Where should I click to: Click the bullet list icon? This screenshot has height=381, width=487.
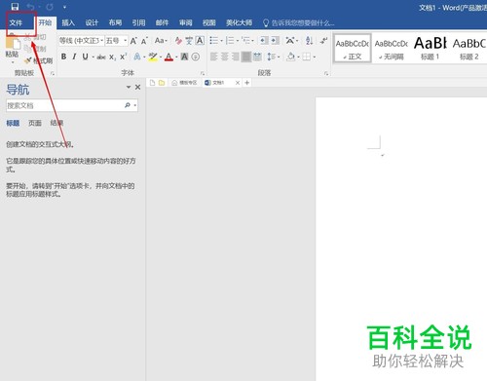(215, 41)
